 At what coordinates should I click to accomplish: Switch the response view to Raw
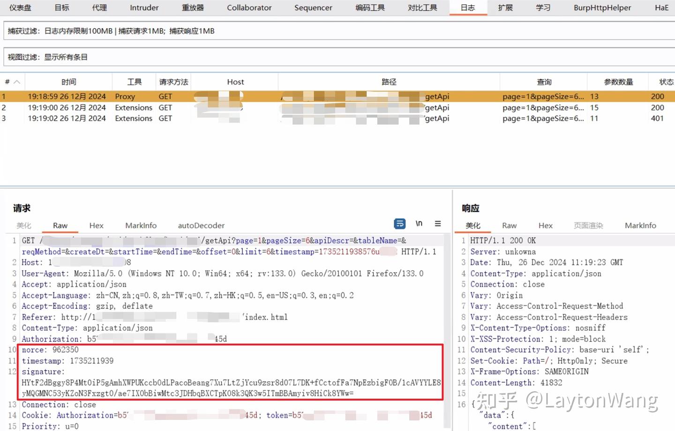[509, 225]
